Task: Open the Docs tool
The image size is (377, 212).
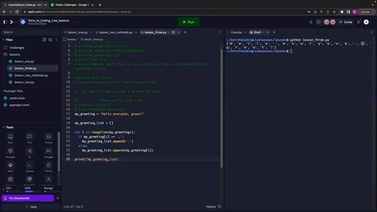Action: coord(11,138)
